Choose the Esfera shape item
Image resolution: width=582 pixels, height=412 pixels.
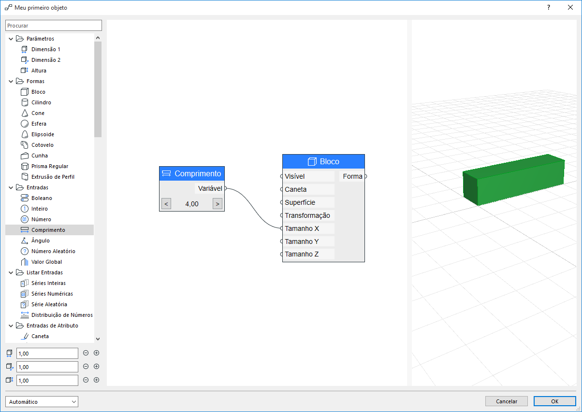click(x=39, y=124)
